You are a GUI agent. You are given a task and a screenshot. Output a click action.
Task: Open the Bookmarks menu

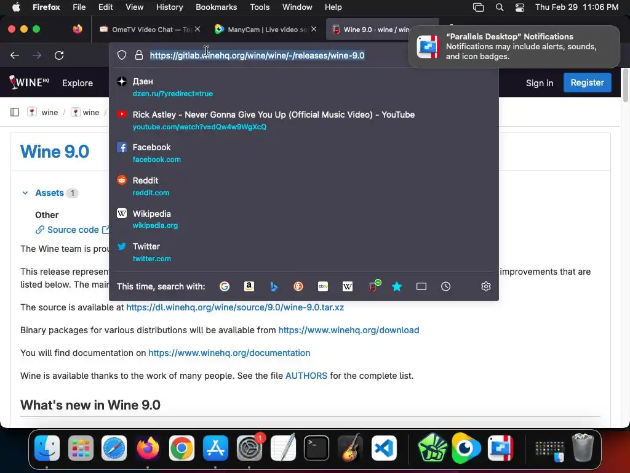pyautogui.click(x=216, y=7)
